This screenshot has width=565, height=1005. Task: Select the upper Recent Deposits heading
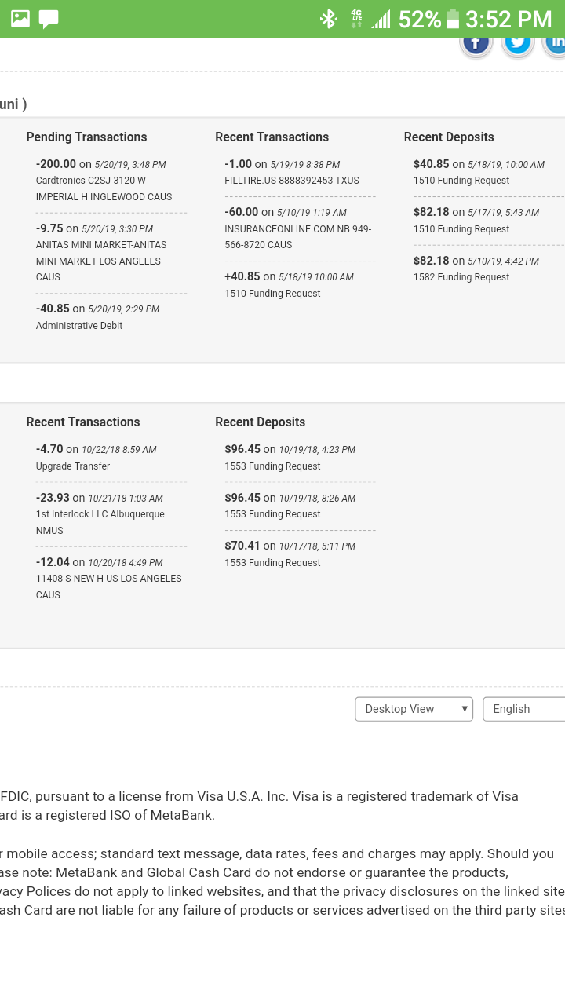click(x=449, y=137)
